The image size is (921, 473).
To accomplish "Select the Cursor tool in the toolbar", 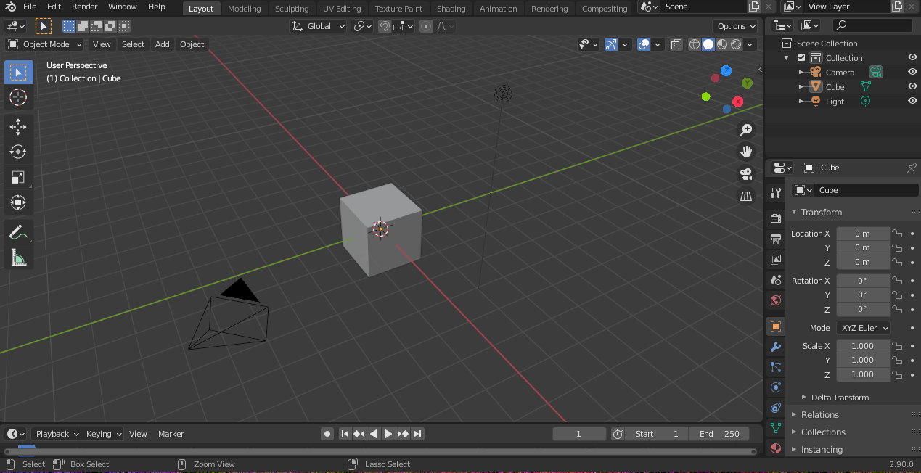I will click(18, 97).
